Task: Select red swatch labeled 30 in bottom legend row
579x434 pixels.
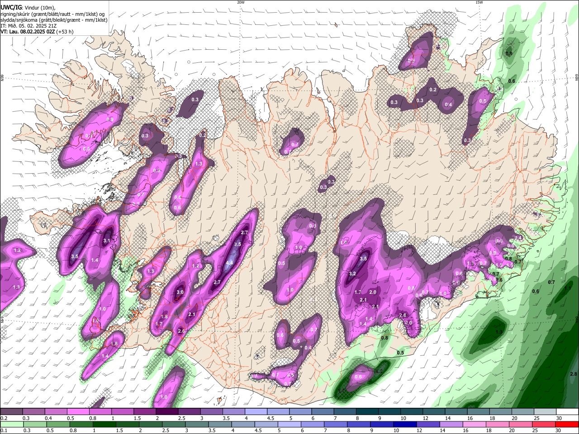Action: (567, 424)
